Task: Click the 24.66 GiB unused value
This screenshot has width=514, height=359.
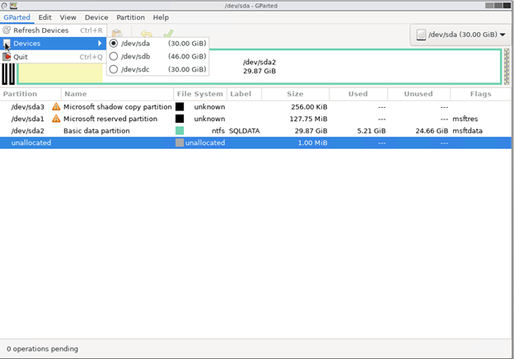Action: pos(432,131)
